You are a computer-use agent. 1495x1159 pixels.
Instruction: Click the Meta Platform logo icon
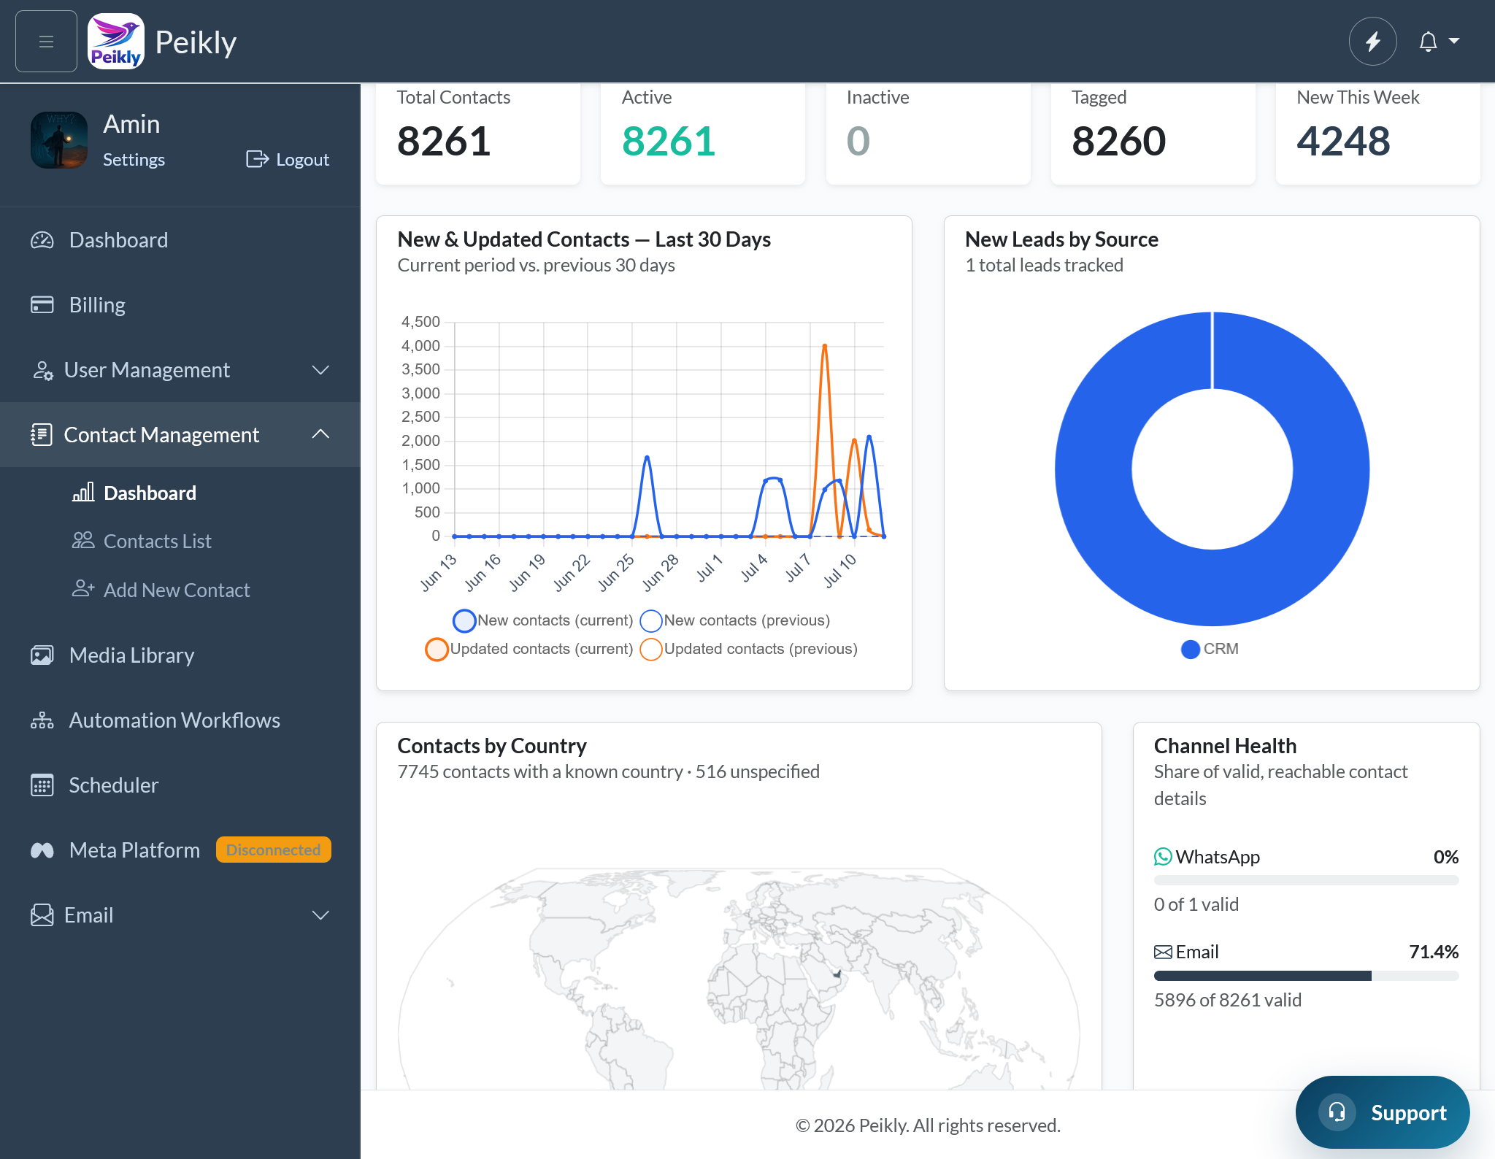[42, 850]
